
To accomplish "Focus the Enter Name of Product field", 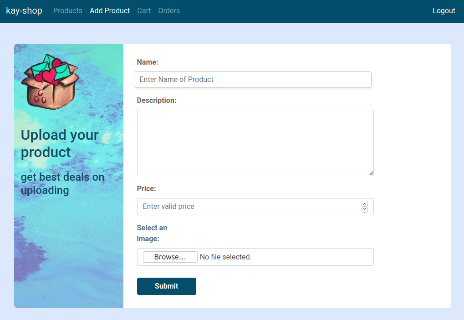I will (x=253, y=79).
